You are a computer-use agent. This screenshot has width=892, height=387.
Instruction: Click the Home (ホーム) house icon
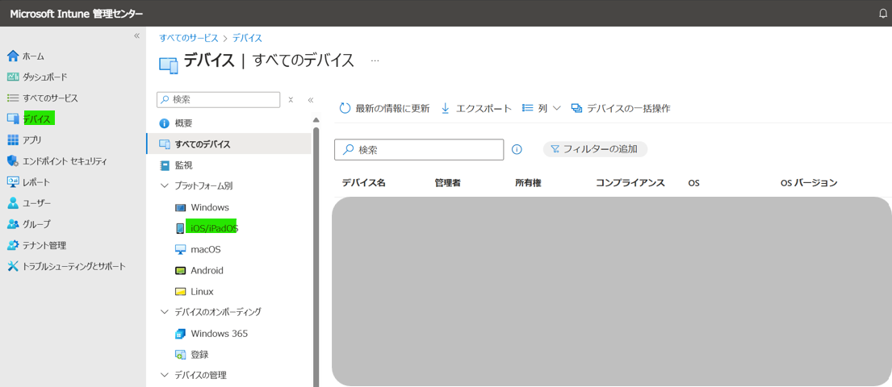(x=13, y=56)
